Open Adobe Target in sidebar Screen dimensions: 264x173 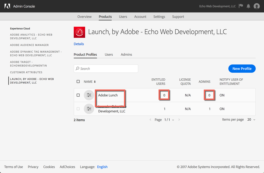tap(28, 64)
